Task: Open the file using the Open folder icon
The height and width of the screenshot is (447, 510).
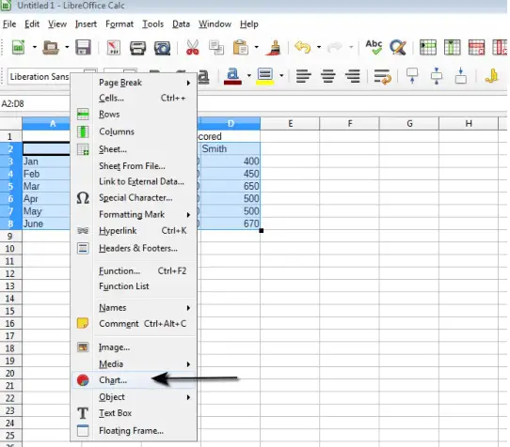Action: click(x=51, y=47)
